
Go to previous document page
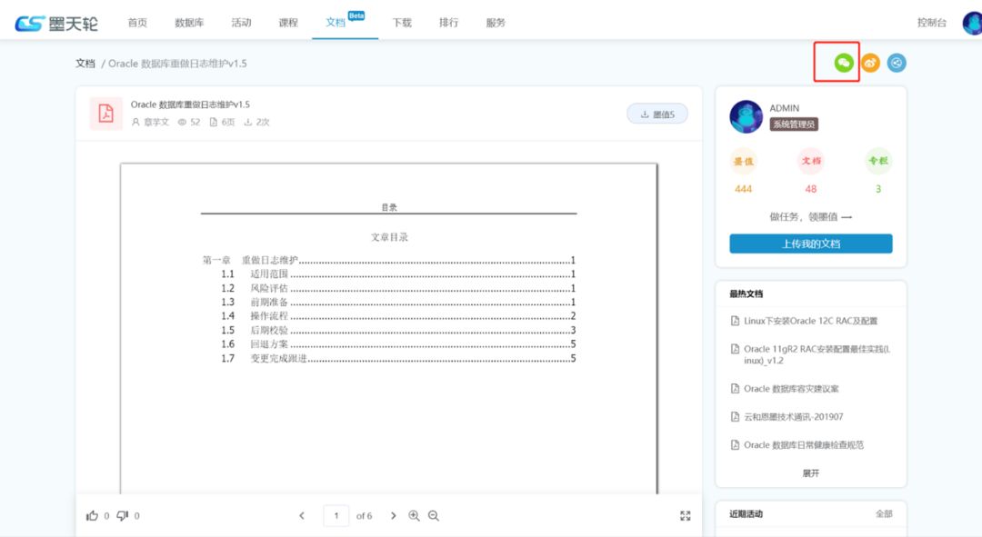tap(302, 515)
